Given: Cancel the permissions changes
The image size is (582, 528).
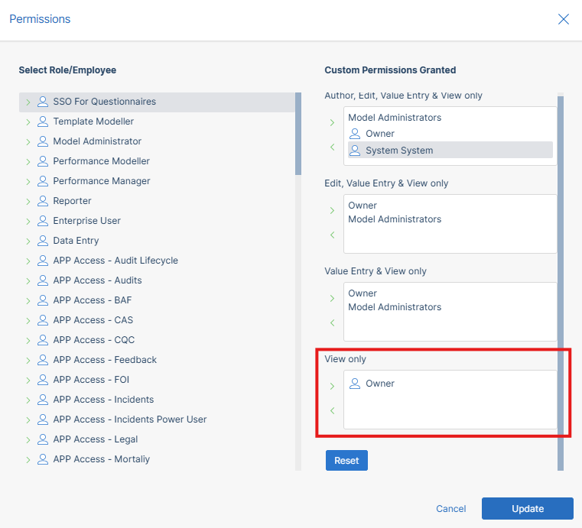Looking at the screenshot, I should pyautogui.click(x=451, y=509).
